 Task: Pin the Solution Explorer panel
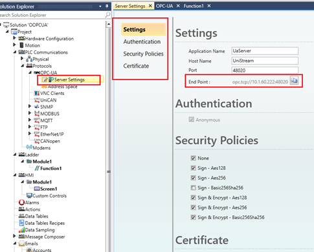coord(107,6)
